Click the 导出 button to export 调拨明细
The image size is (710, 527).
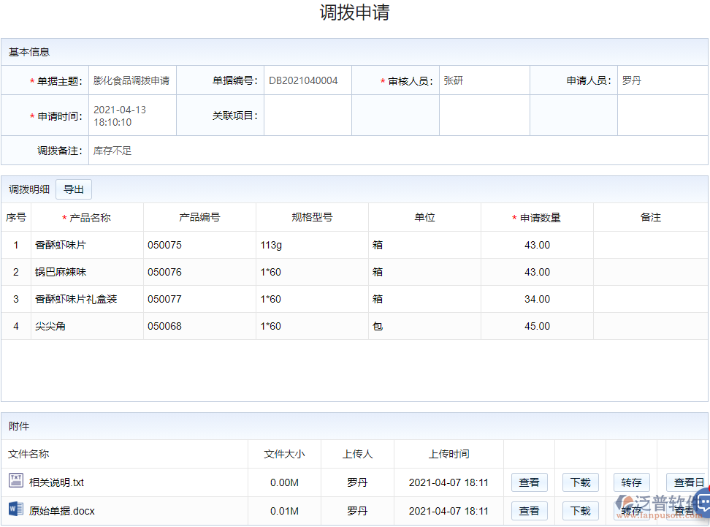pyautogui.click(x=73, y=189)
